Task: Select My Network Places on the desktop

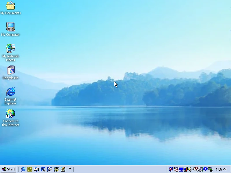Action: [10, 52]
